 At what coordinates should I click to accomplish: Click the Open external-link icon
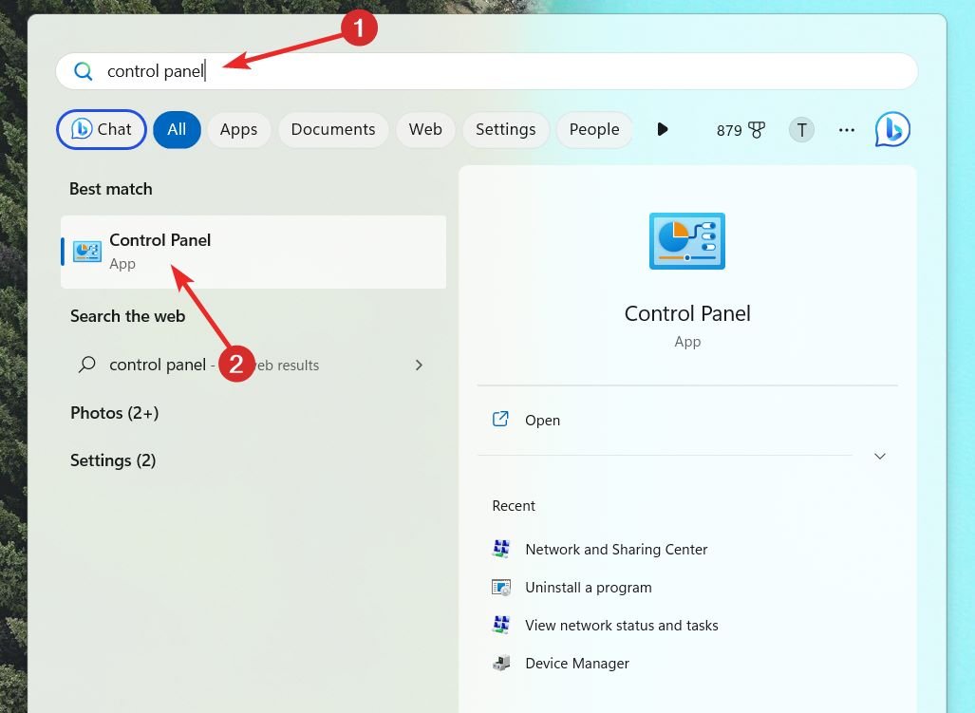click(x=500, y=419)
